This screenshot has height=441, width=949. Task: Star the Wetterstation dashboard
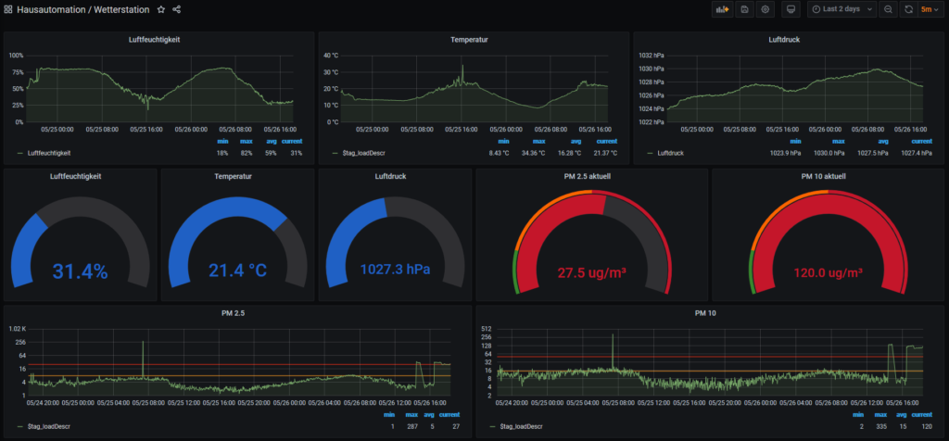click(x=161, y=9)
